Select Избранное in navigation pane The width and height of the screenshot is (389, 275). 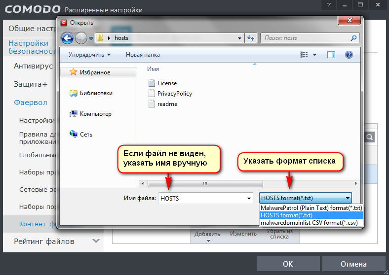point(99,72)
